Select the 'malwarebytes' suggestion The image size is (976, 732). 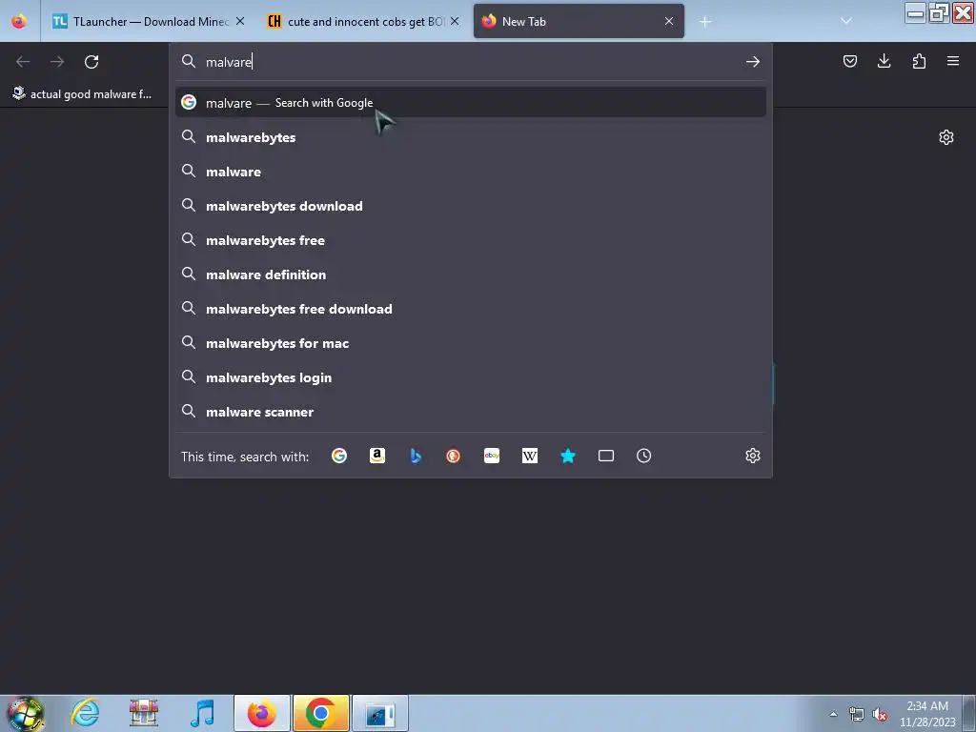[471, 137]
